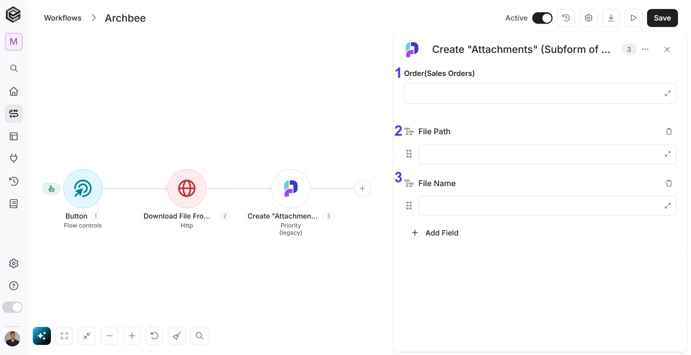Open the plug integrations icon in sidebar
Screen dimensions: 691x355
(x=14, y=158)
